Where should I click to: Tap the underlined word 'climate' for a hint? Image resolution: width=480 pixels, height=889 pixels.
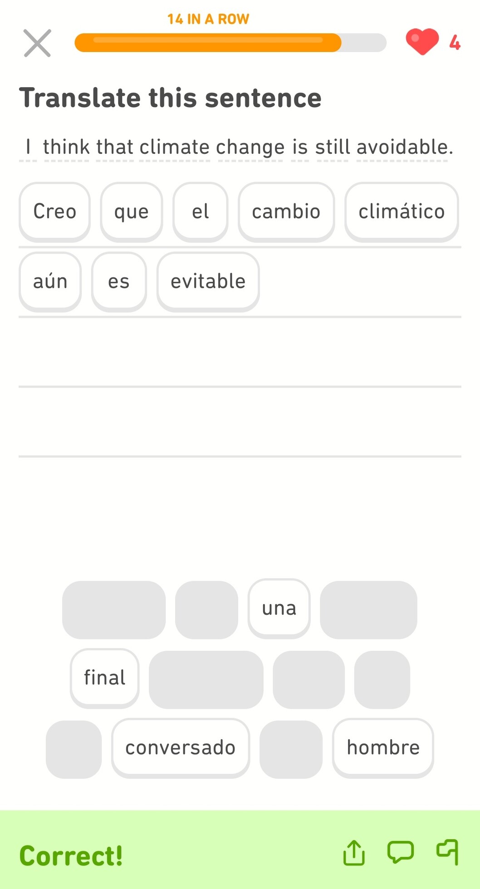click(x=175, y=147)
